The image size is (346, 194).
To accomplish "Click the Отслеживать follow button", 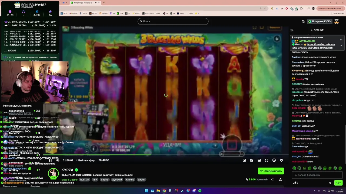I will coord(271,171).
